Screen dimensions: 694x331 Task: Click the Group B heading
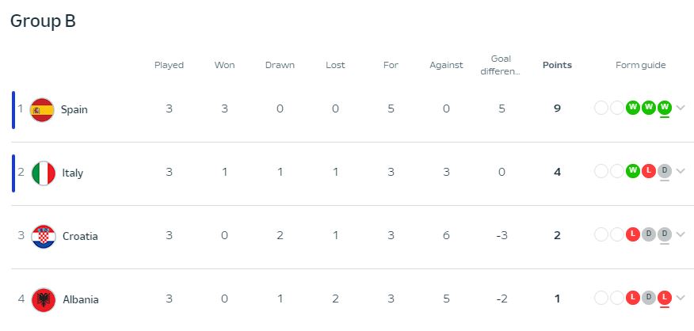[43, 21]
